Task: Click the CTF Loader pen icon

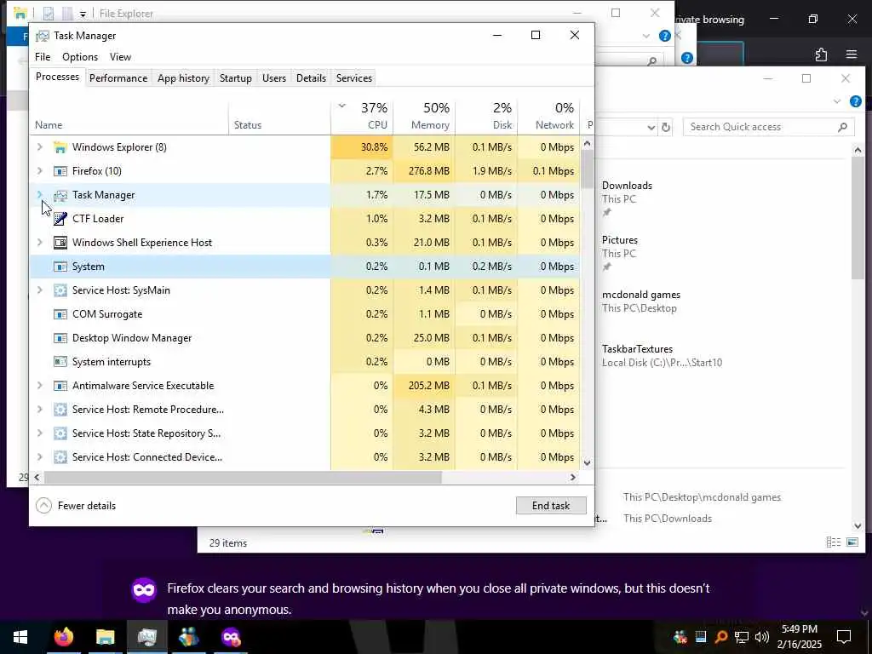Action: pos(60,219)
